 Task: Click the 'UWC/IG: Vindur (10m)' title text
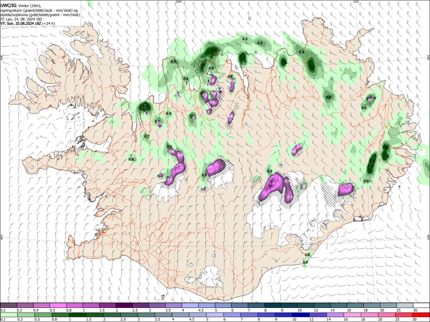21,6
